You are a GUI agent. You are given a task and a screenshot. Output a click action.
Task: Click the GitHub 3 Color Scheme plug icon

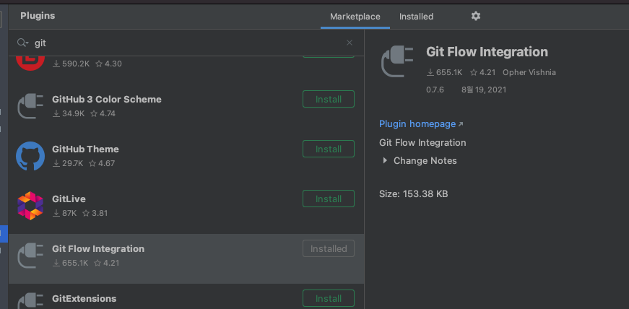(30, 106)
